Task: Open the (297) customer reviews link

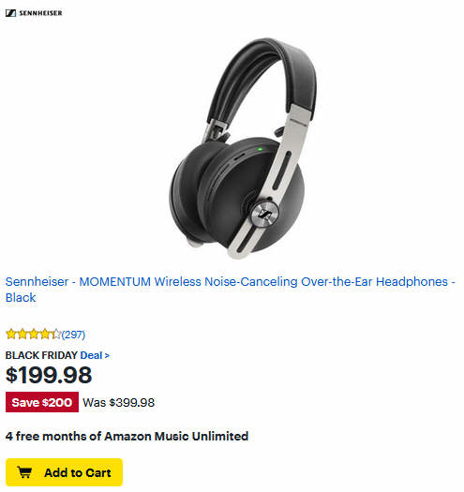Action: 73,335
